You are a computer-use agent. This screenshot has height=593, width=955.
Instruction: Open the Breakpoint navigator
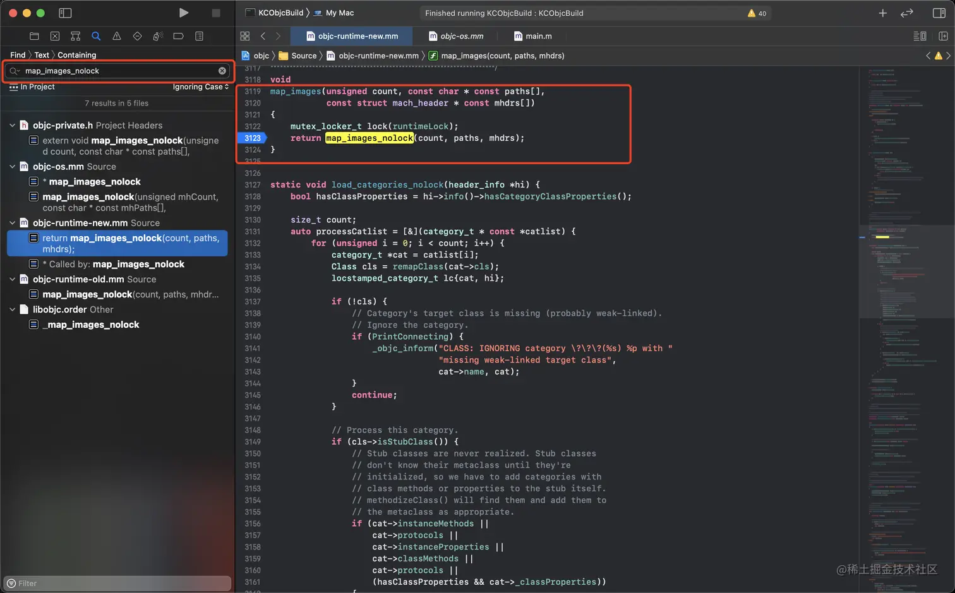coord(179,36)
